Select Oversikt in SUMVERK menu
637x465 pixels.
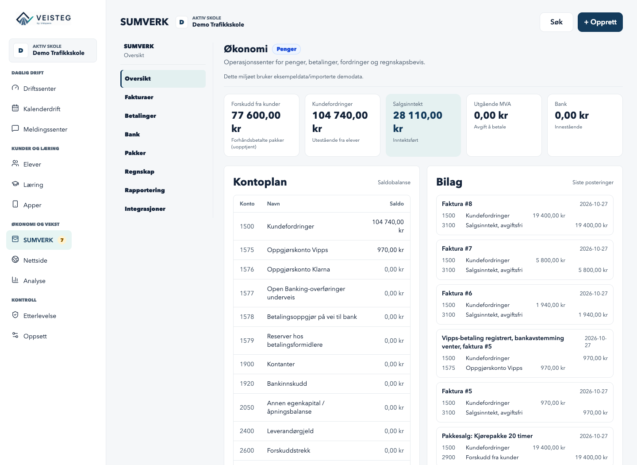pyautogui.click(x=163, y=79)
